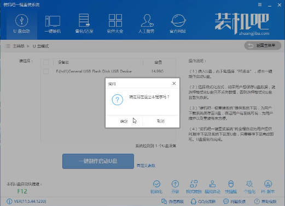Open 问题反馈 in the bottom bar

[x=234, y=201]
